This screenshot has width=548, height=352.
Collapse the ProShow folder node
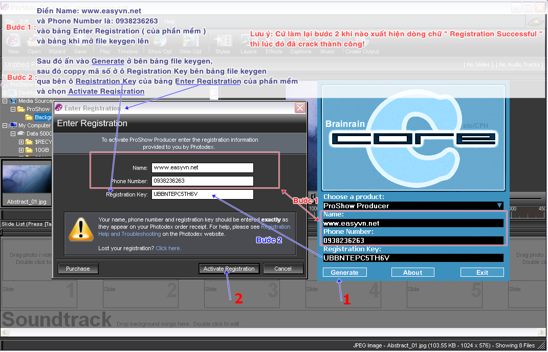[13, 109]
